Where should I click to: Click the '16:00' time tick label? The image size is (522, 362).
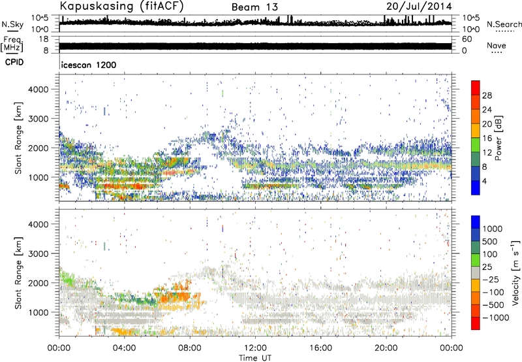[320, 348]
